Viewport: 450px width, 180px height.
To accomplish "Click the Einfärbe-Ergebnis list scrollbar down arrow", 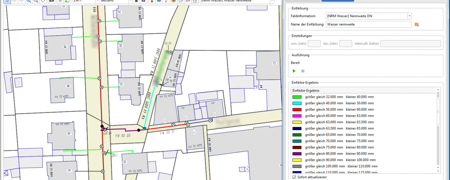I will 438,171.
